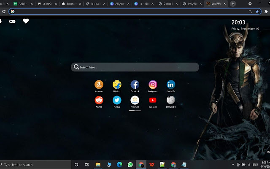The image size is (270, 169).
Task: Open WhatsApp from taskbar
Action: [x=130, y=165]
